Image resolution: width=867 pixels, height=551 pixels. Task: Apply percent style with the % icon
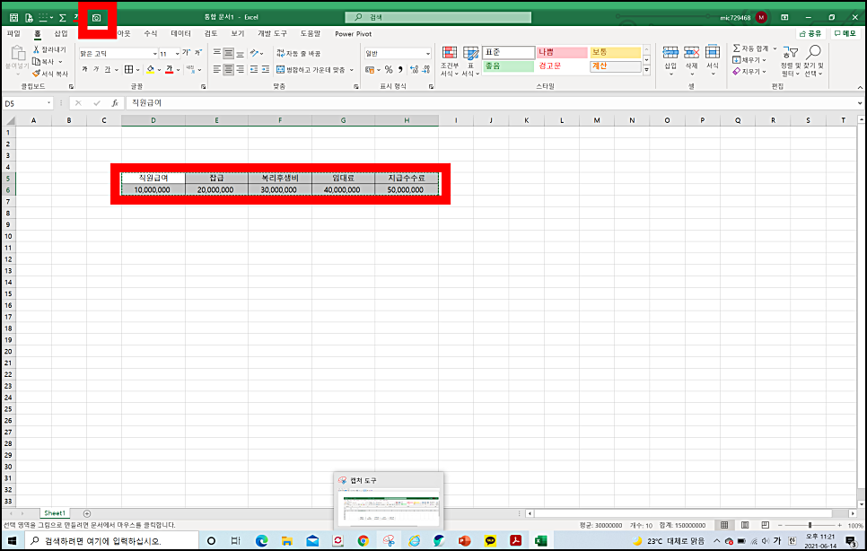(389, 70)
